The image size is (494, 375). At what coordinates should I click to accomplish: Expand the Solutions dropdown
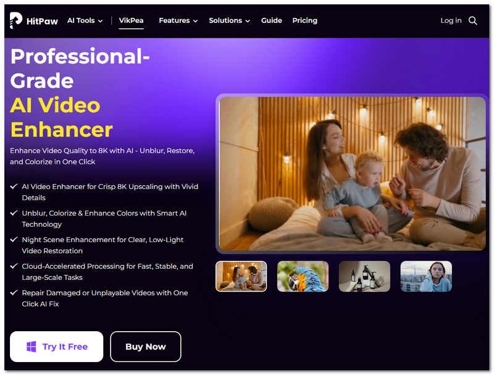229,20
